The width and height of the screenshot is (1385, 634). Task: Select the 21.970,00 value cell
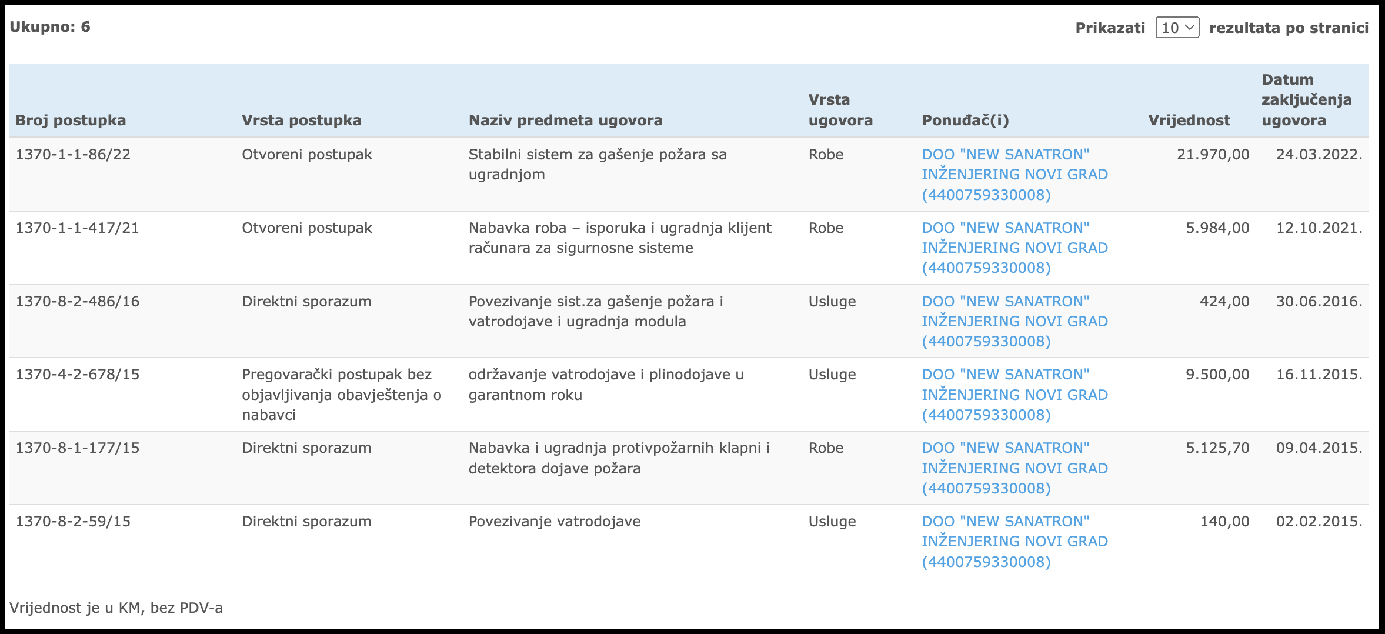tap(1213, 154)
